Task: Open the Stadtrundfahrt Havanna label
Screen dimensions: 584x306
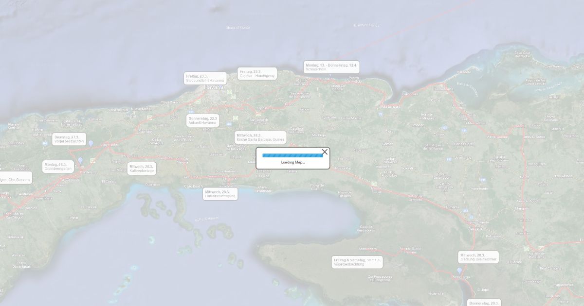Action: tap(205, 78)
